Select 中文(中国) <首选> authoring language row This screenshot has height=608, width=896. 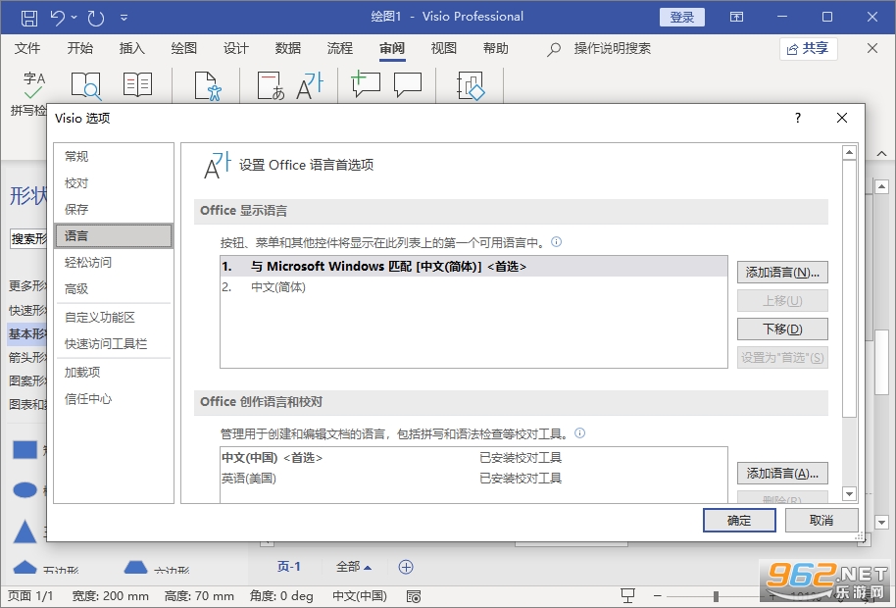[x=473, y=458]
